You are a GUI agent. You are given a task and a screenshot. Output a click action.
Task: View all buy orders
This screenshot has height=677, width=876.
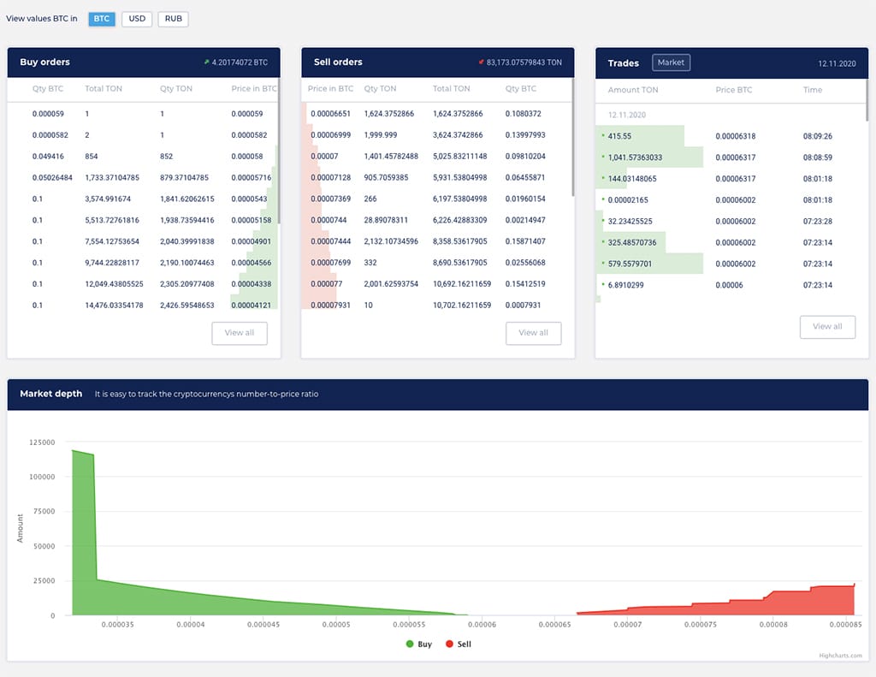point(240,333)
